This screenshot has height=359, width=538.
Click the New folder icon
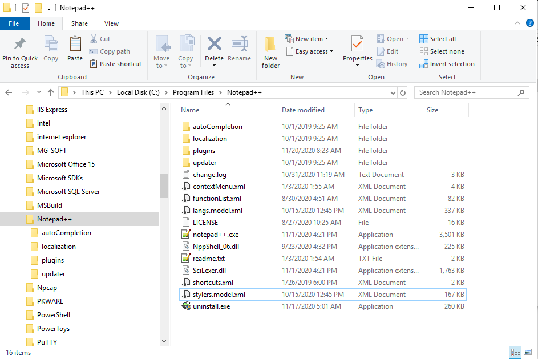pos(270,45)
